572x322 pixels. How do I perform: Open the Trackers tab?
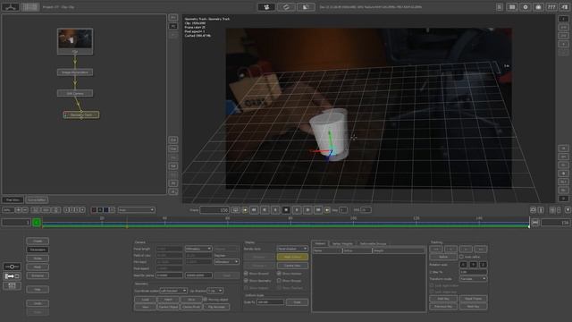(320, 243)
